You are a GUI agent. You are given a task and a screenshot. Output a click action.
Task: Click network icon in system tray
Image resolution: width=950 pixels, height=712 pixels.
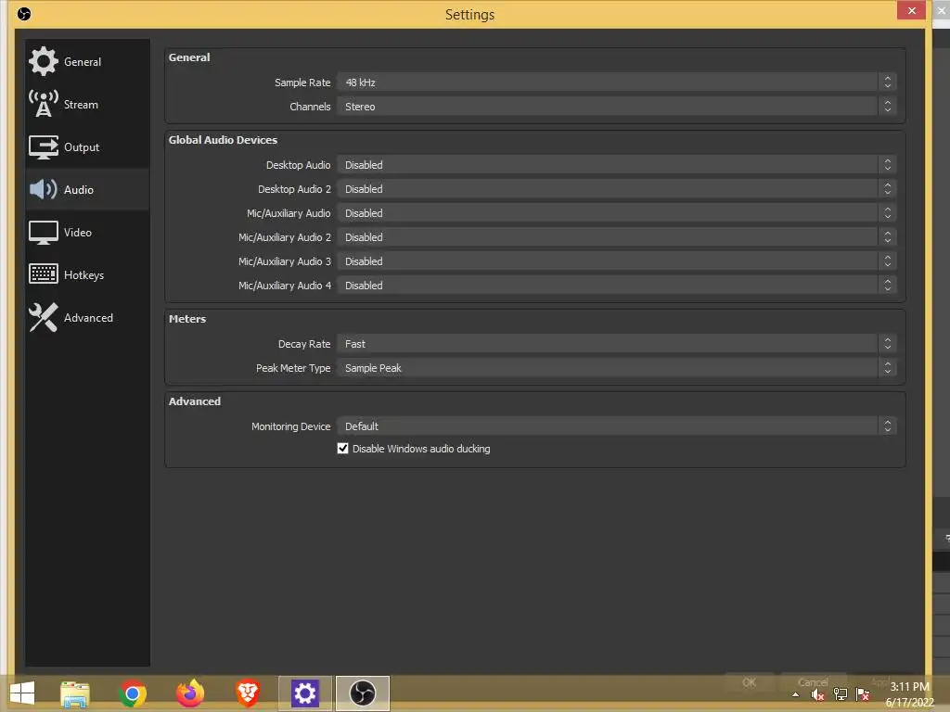[x=841, y=695]
